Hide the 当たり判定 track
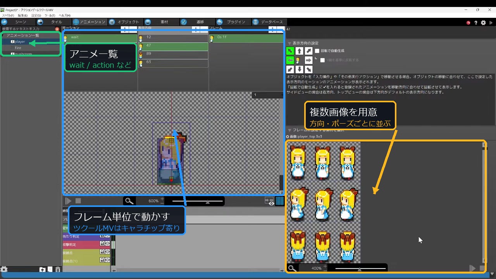The width and height of the screenshot is (496, 279). pos(107,236)
